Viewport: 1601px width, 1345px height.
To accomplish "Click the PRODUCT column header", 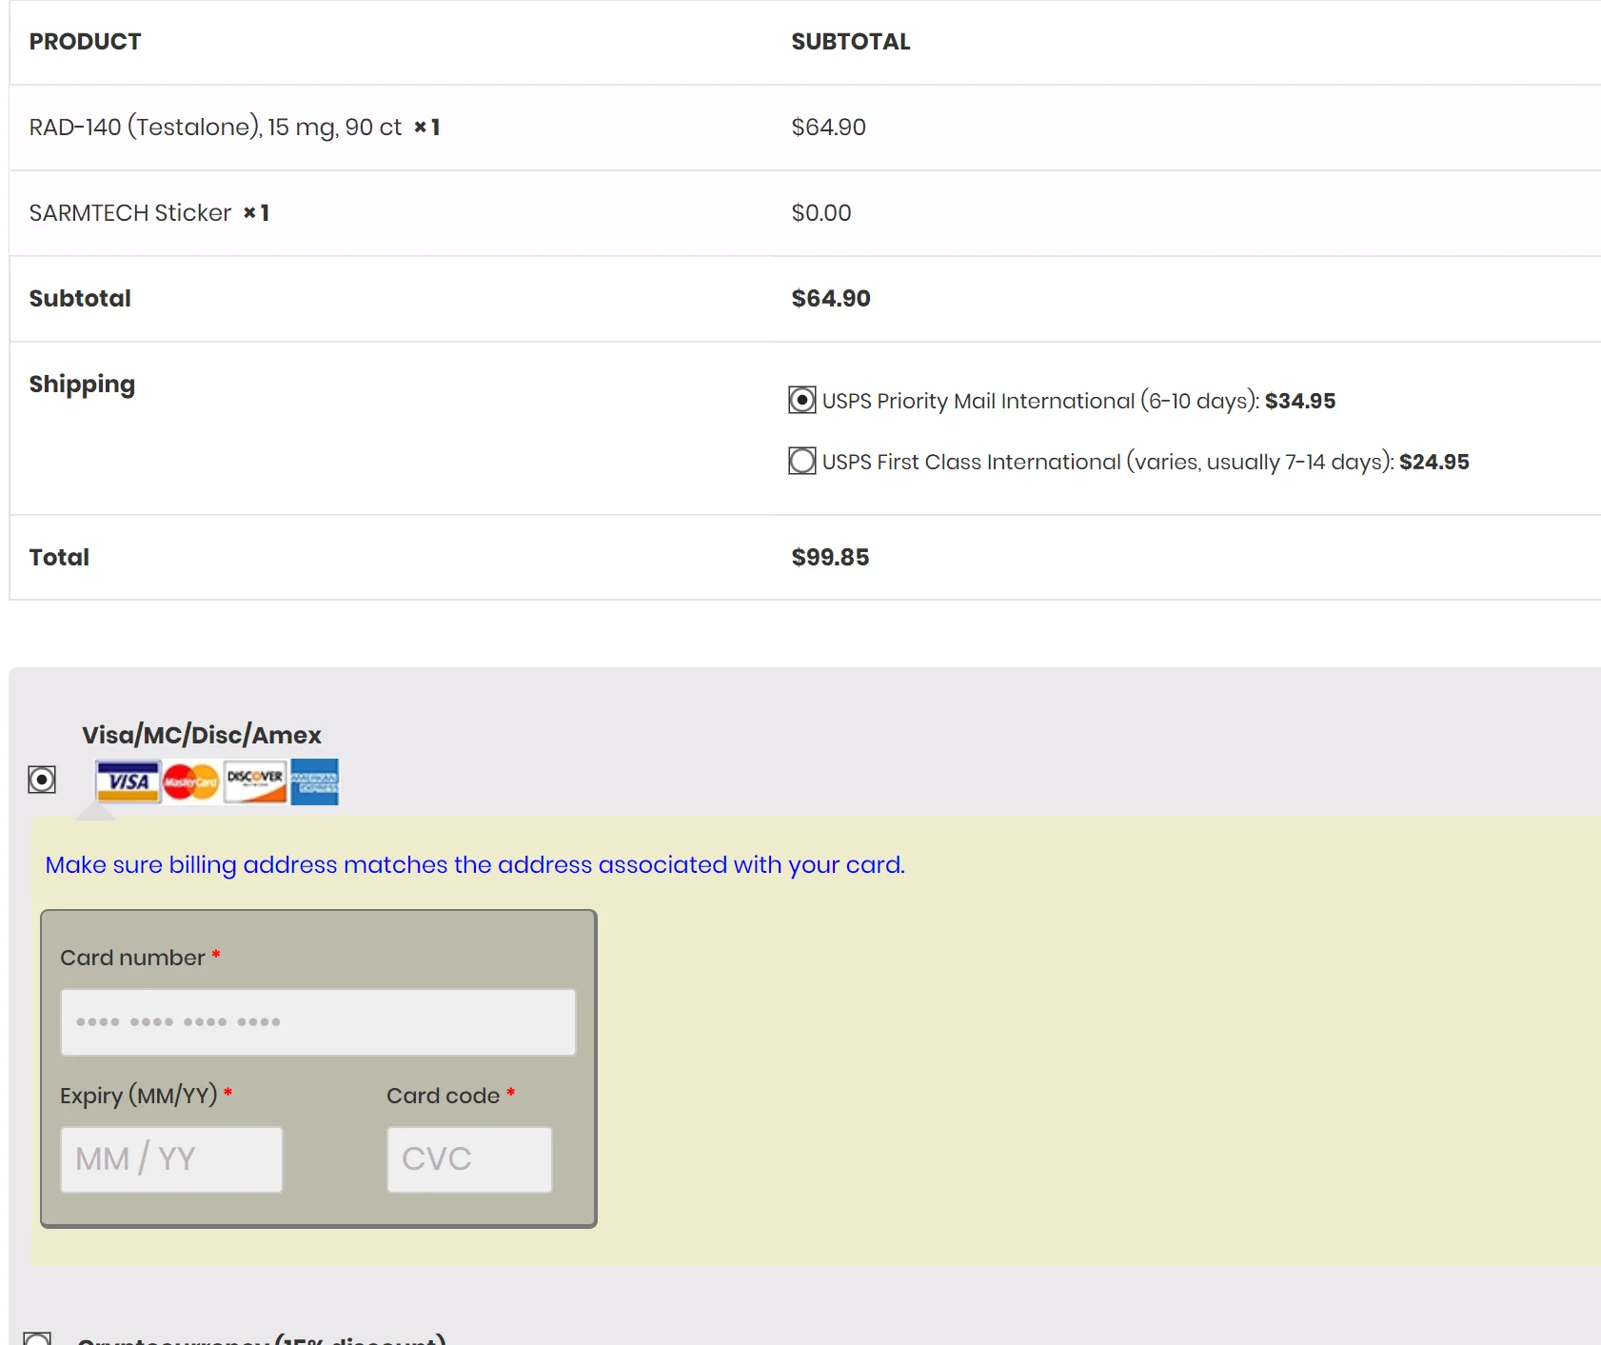I will pyautogui.click(x=85, y=42).
